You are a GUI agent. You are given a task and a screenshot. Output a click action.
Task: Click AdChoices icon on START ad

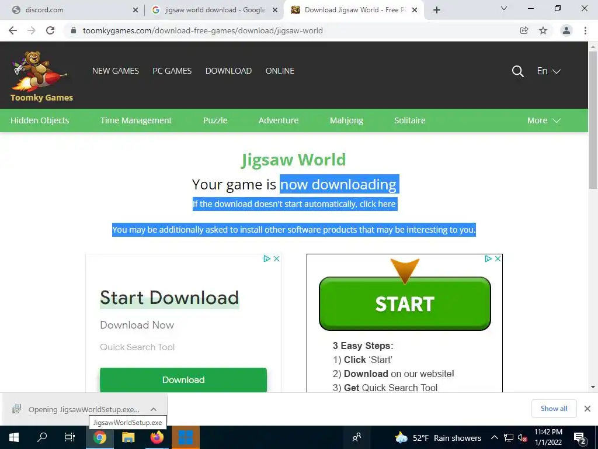pyautogui.click(x=488, y=259)
